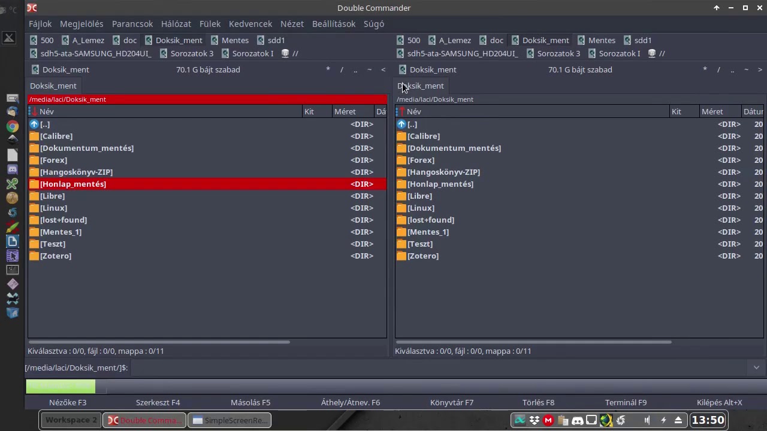Viewport: 767px width, 431px height.
Task: Open right panel drive list dropdown
Action: click(x=427, y=69)
